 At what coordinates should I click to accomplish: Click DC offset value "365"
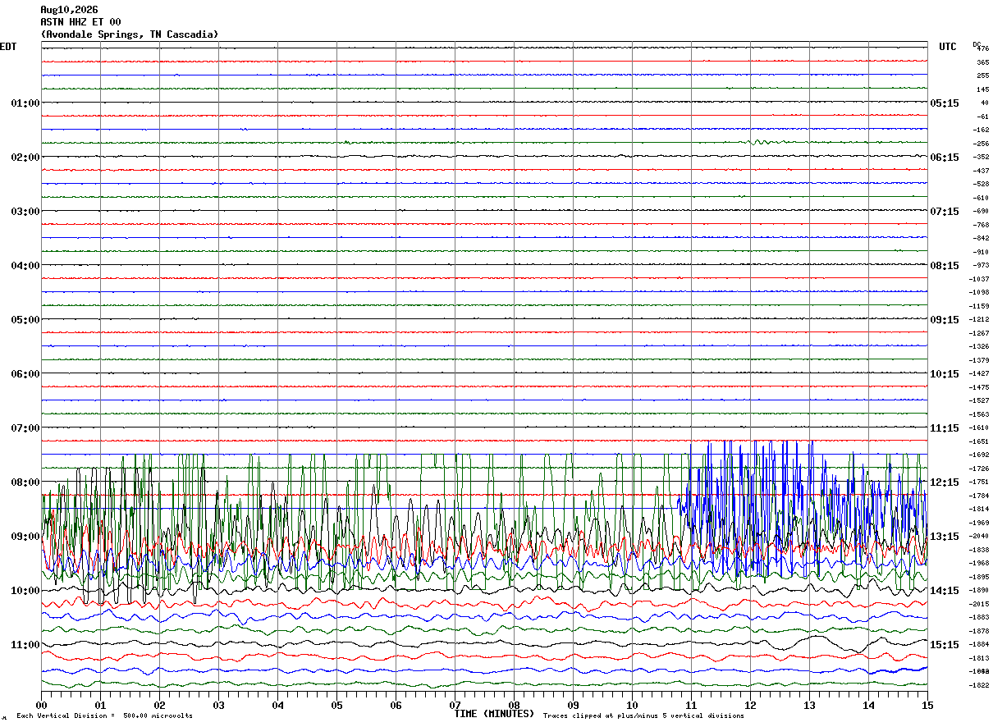[x=982, y=62]
